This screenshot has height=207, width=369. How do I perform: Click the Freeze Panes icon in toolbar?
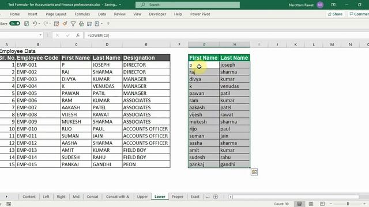tap(89, 24)
